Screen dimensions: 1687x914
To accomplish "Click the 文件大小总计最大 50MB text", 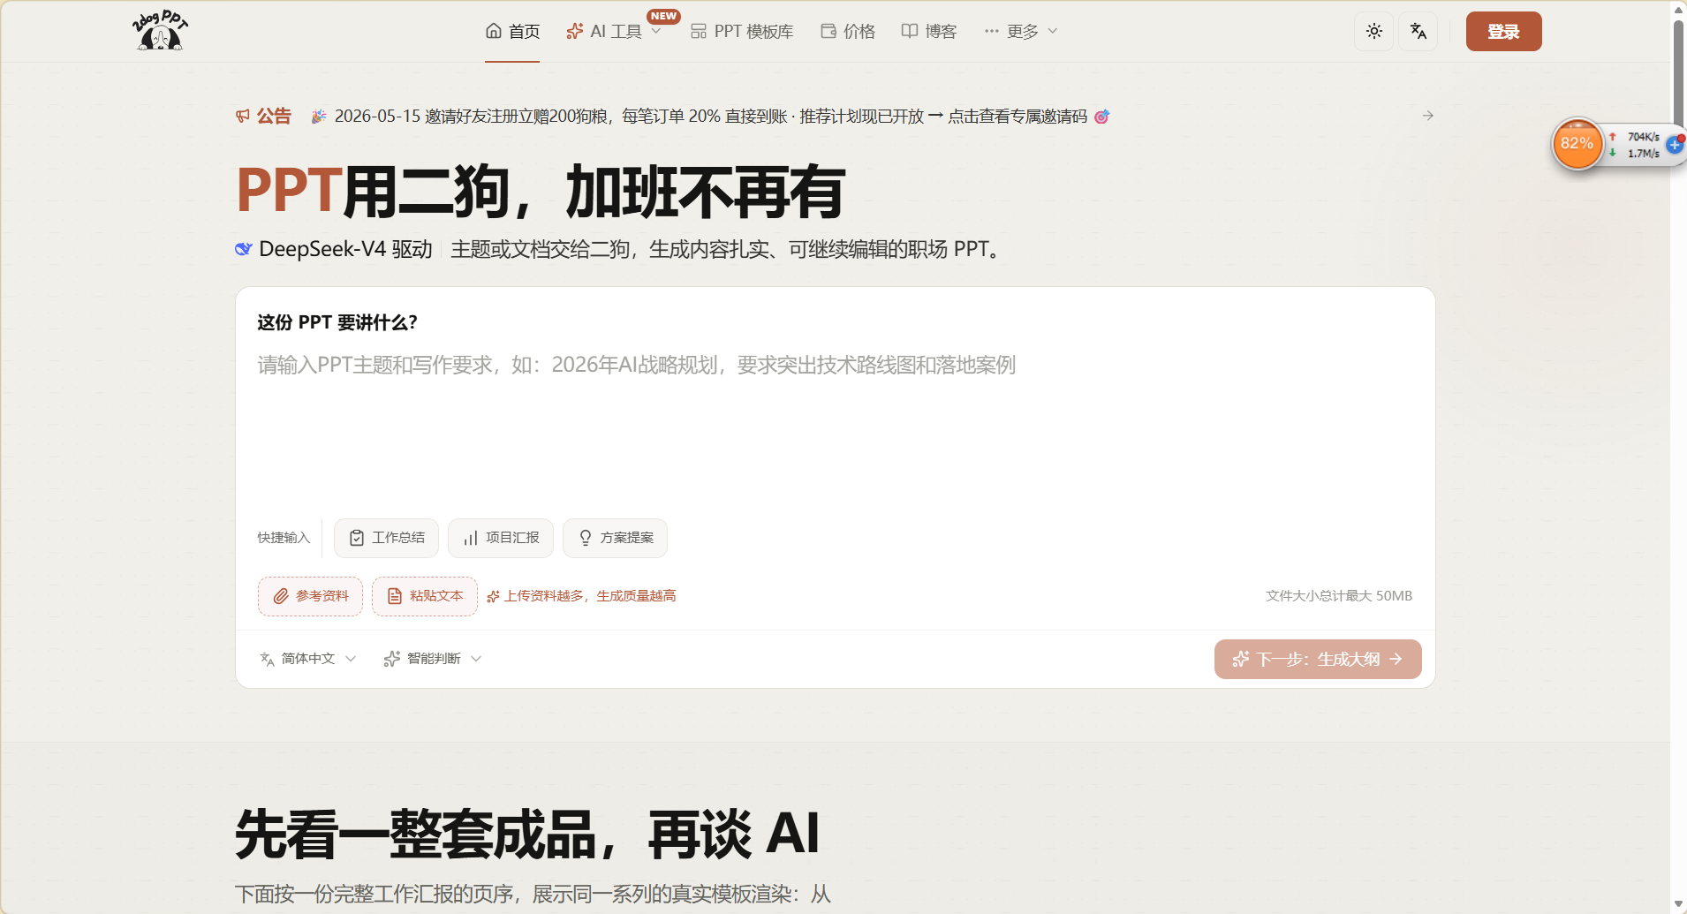I will [x=1338, y=596].
